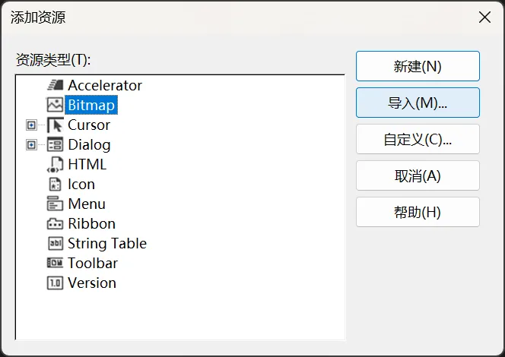This screenshot has height=357, width=505.
Task: Click the Accelerator resource icon
Action: (x=55, y=85)
